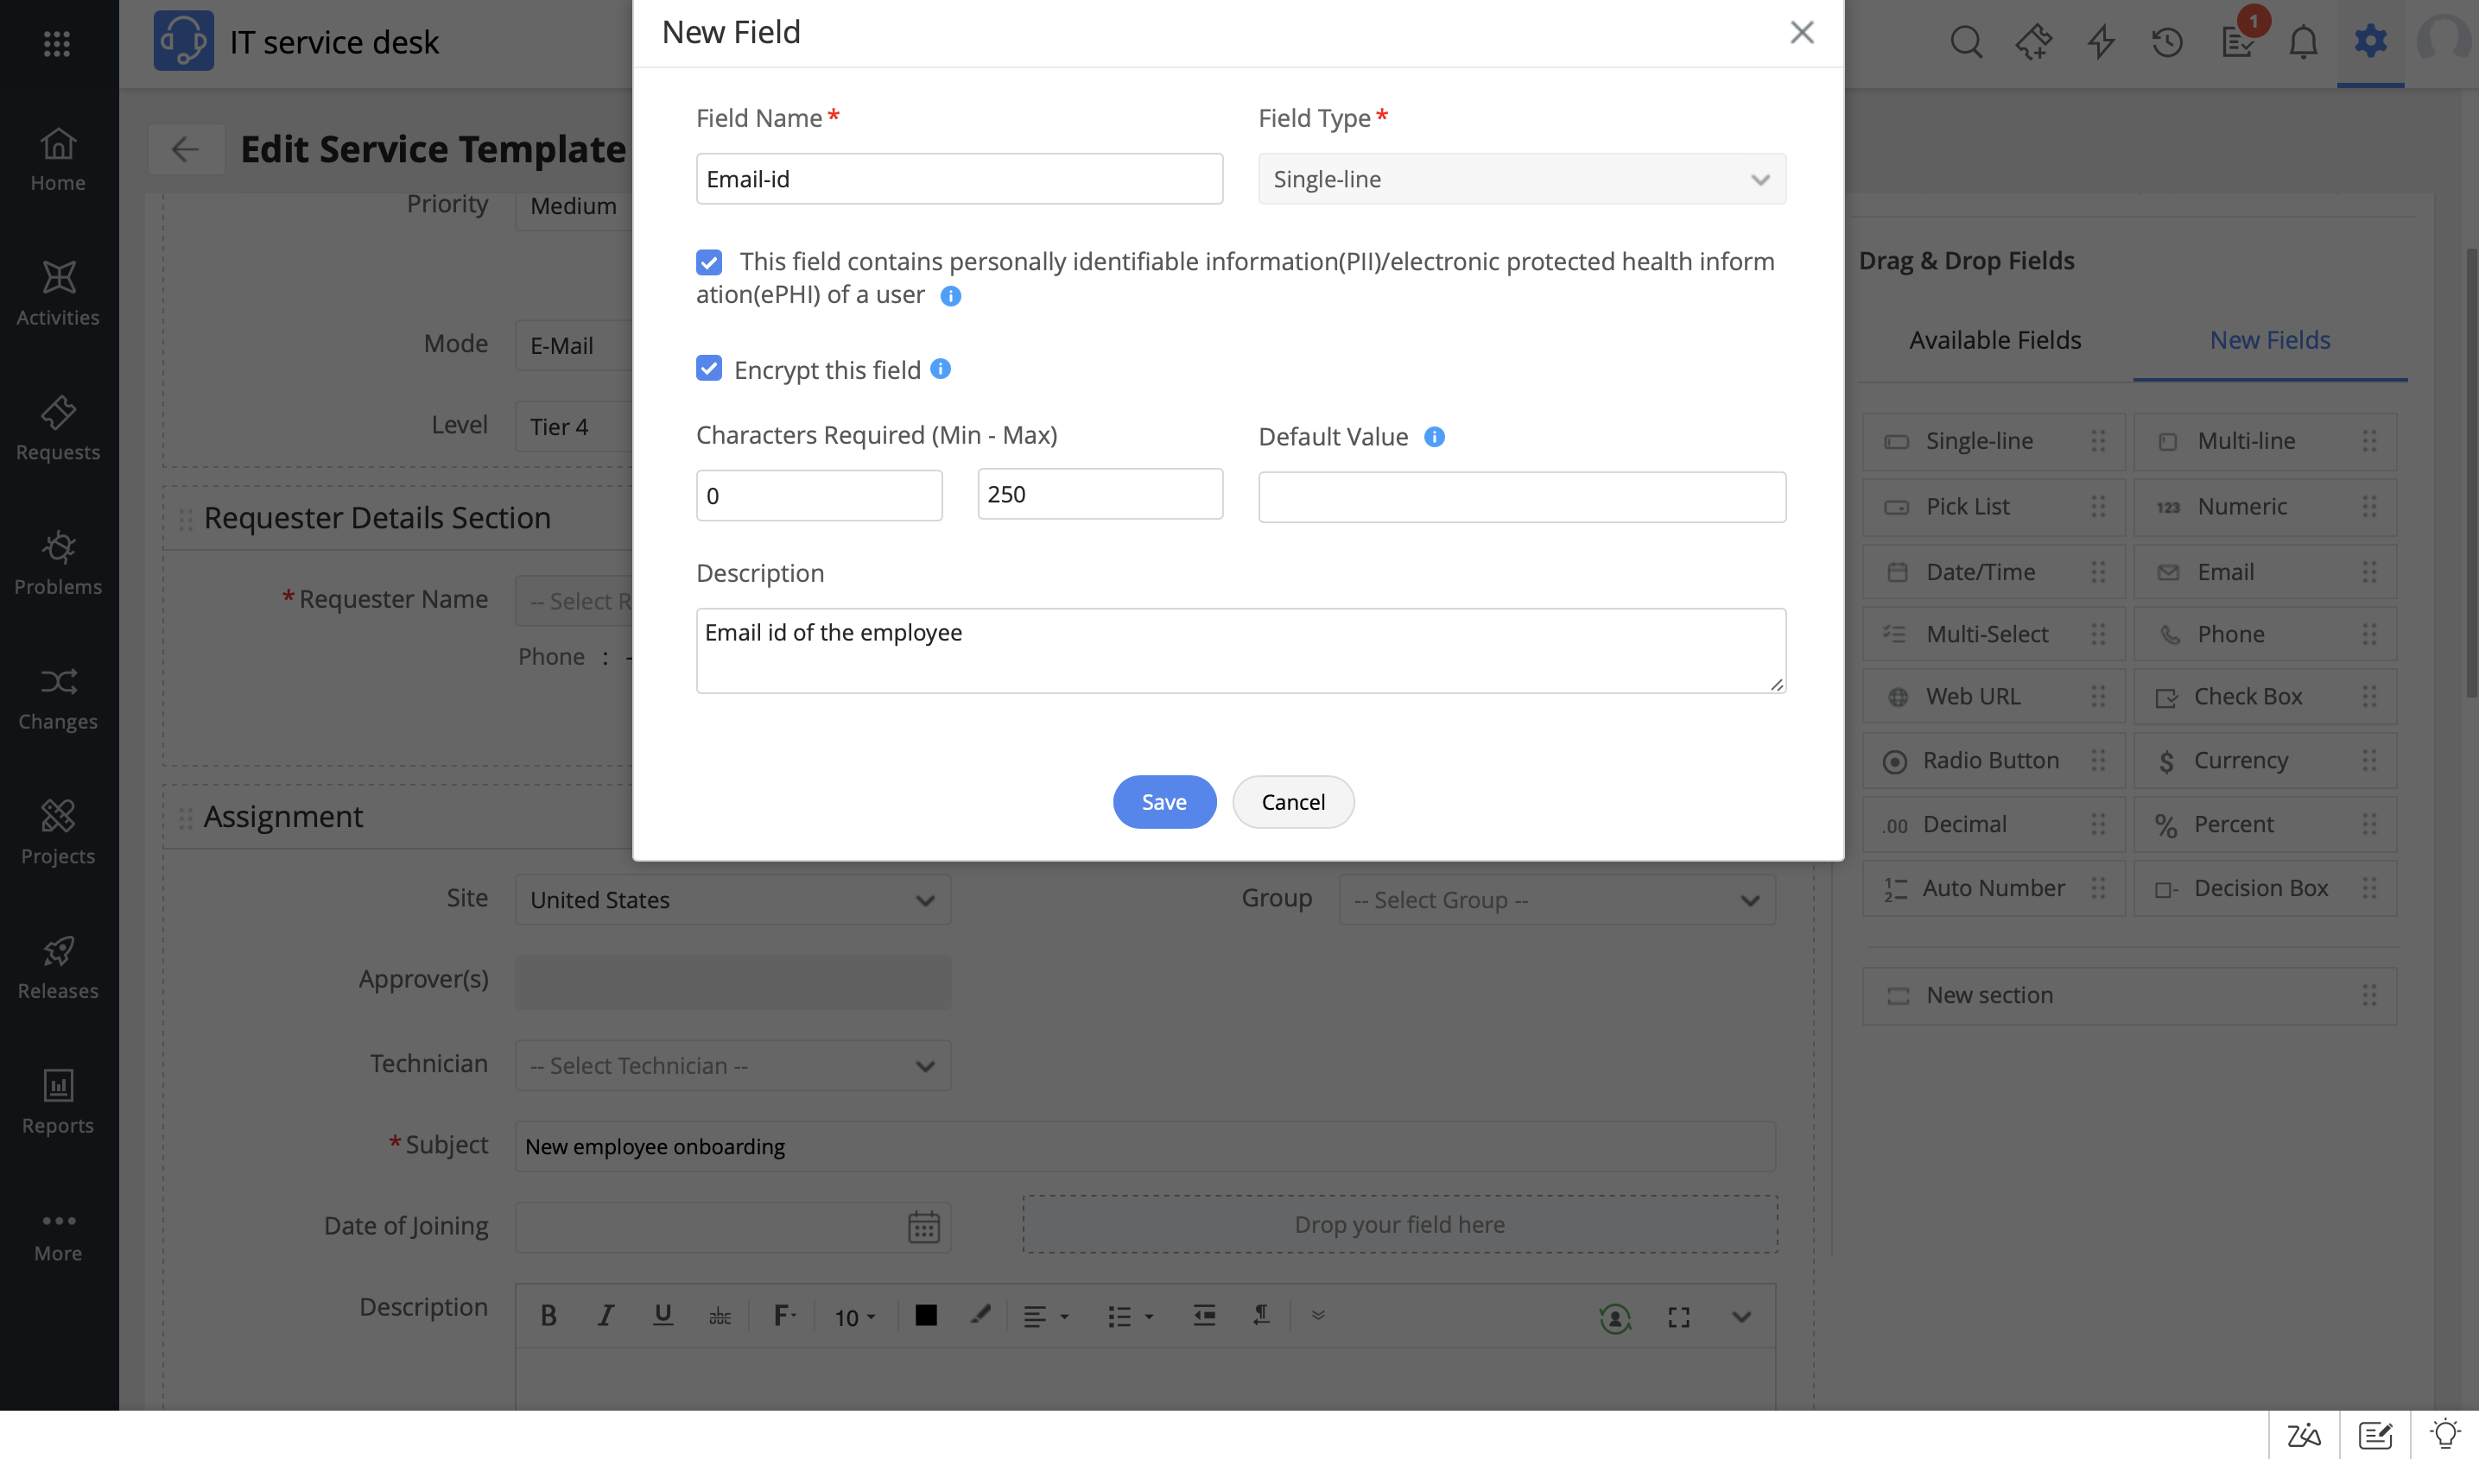Expand the Select Group dropdown

coord(1557,900)
